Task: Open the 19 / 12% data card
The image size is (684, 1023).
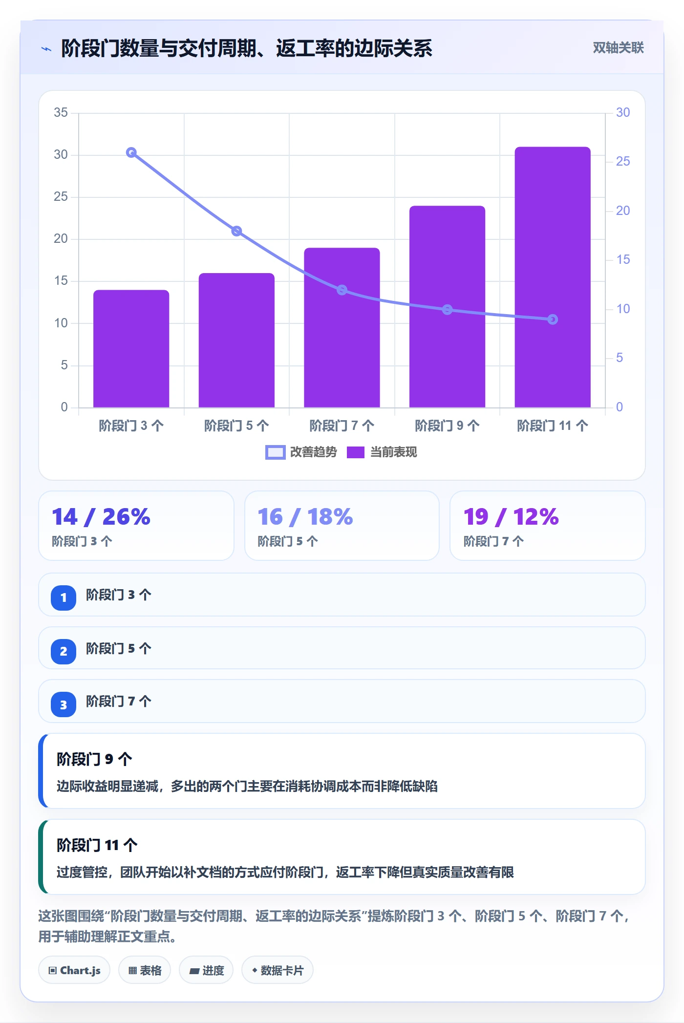Action: coord(548,526)
